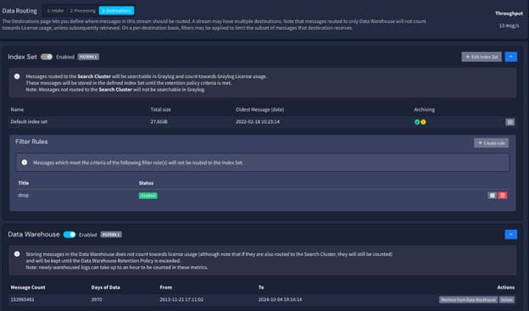Select the 3: Destinations tab
The width and height of the screenshot is (529, 311).
(116, 11)
